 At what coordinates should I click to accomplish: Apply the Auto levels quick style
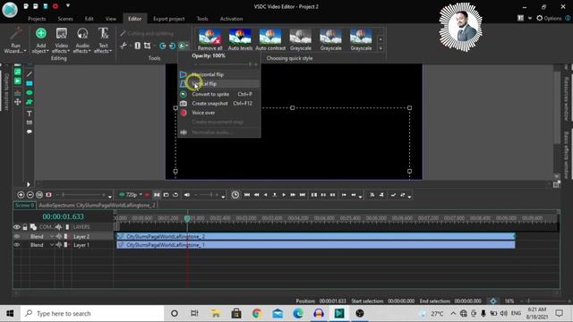pos(240,39)
